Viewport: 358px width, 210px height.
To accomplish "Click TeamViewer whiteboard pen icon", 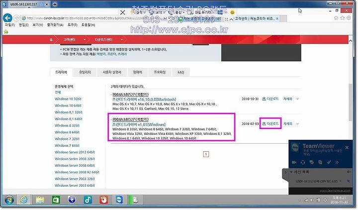I will tap(329, 162).
